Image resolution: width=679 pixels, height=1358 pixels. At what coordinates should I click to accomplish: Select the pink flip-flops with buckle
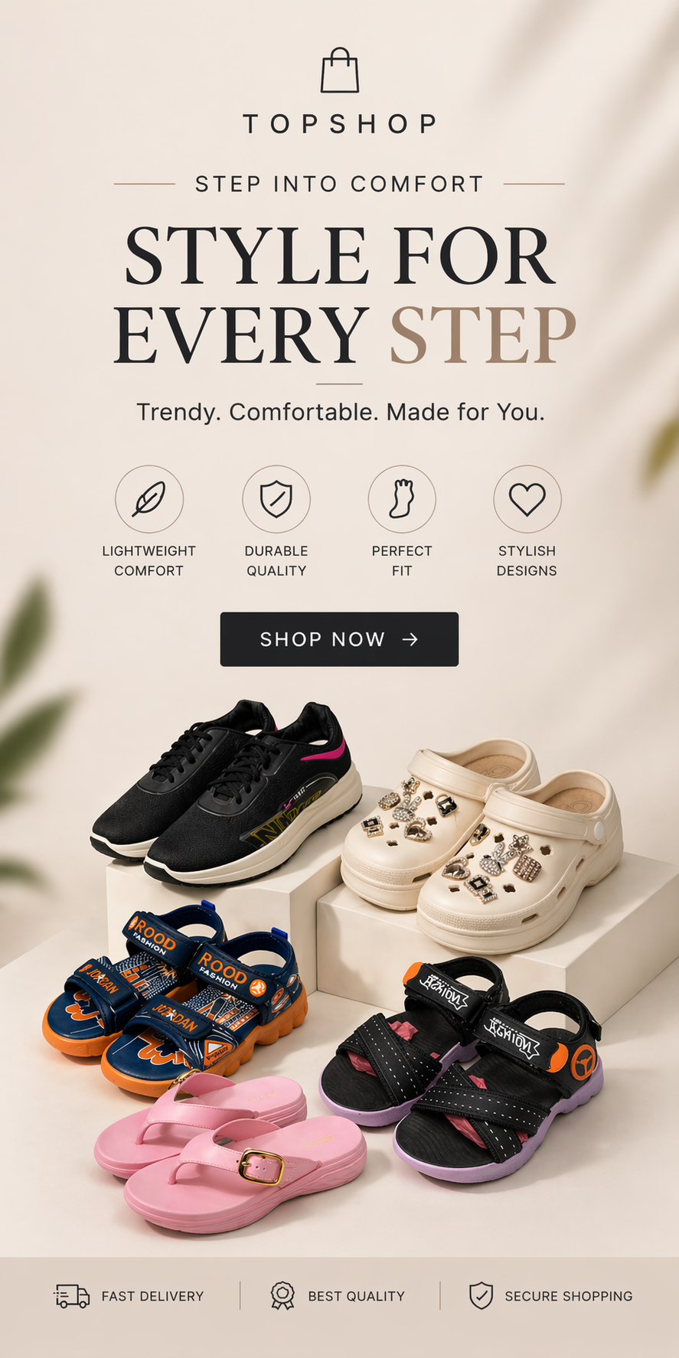coord(230,1152)
